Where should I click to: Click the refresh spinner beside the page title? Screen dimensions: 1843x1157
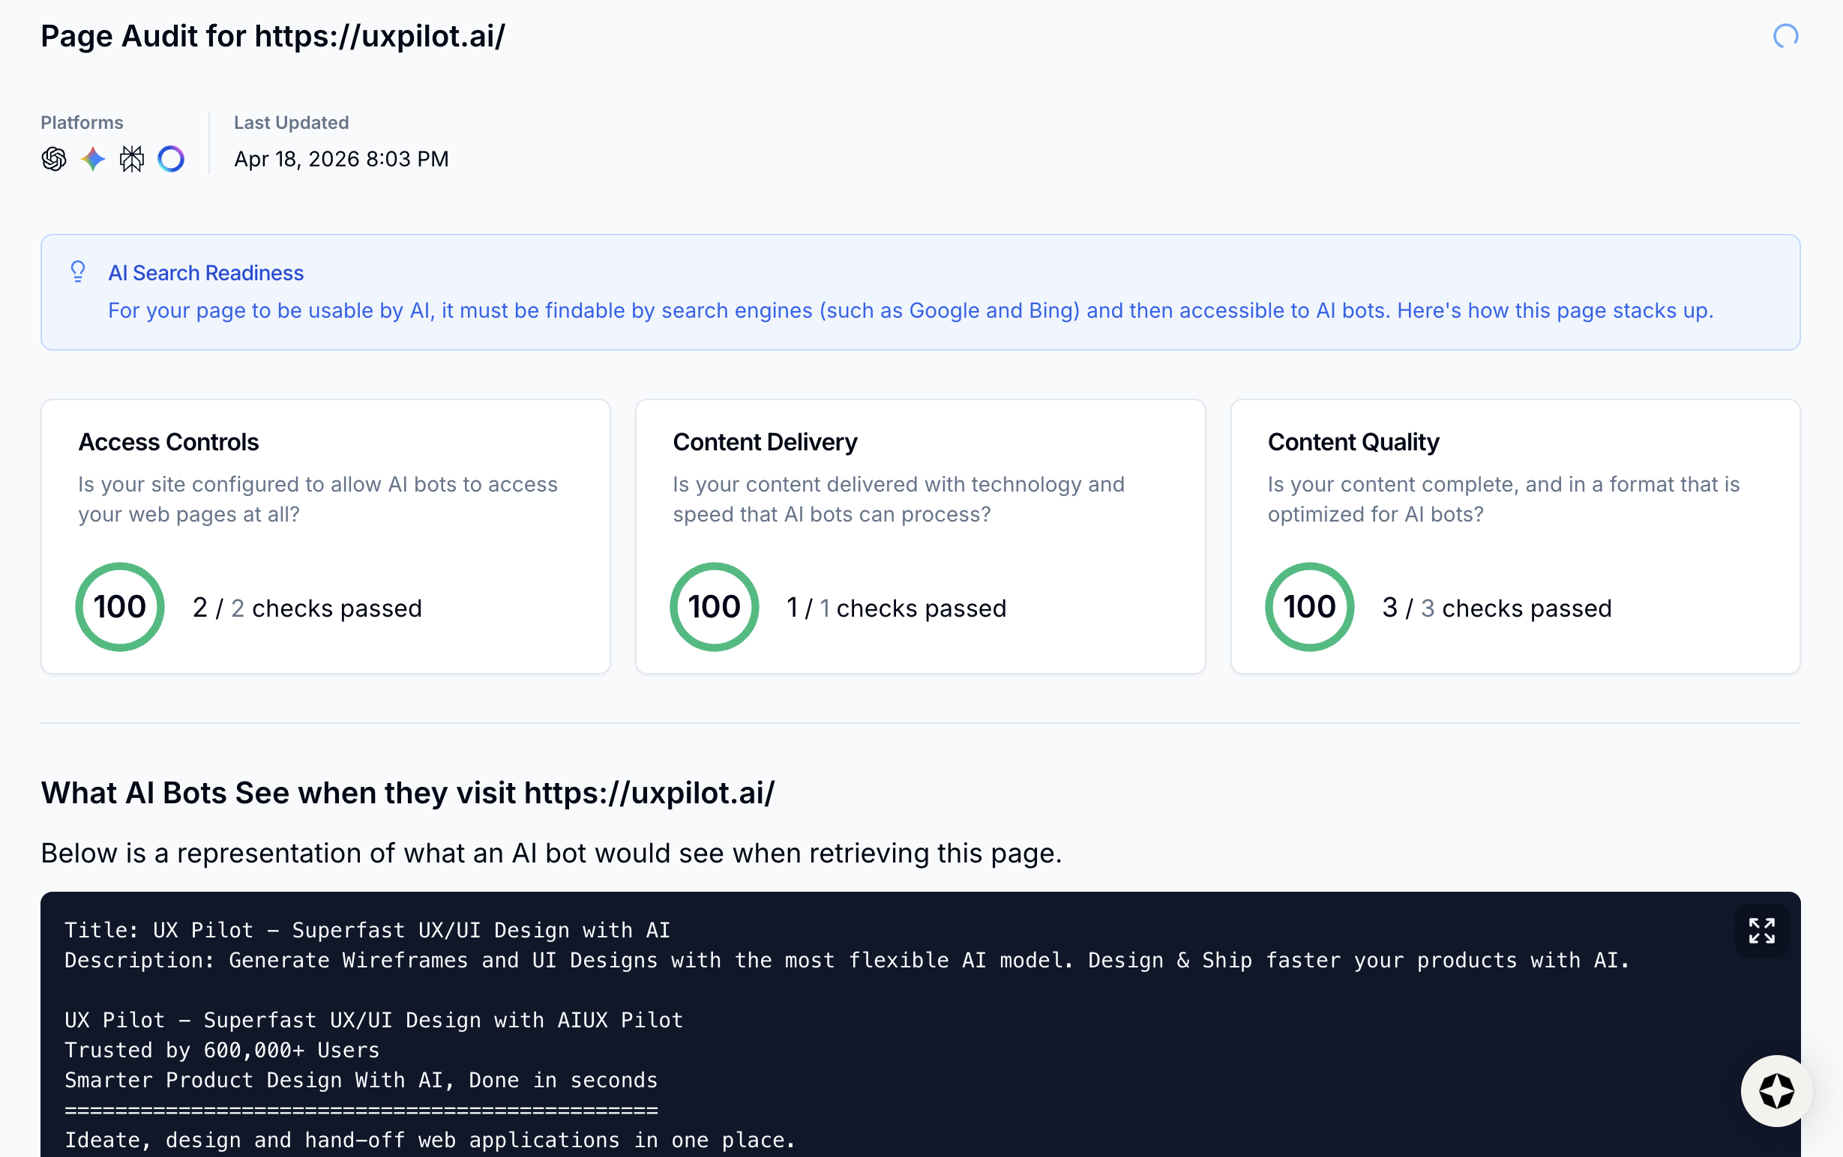coord(1785,36)
